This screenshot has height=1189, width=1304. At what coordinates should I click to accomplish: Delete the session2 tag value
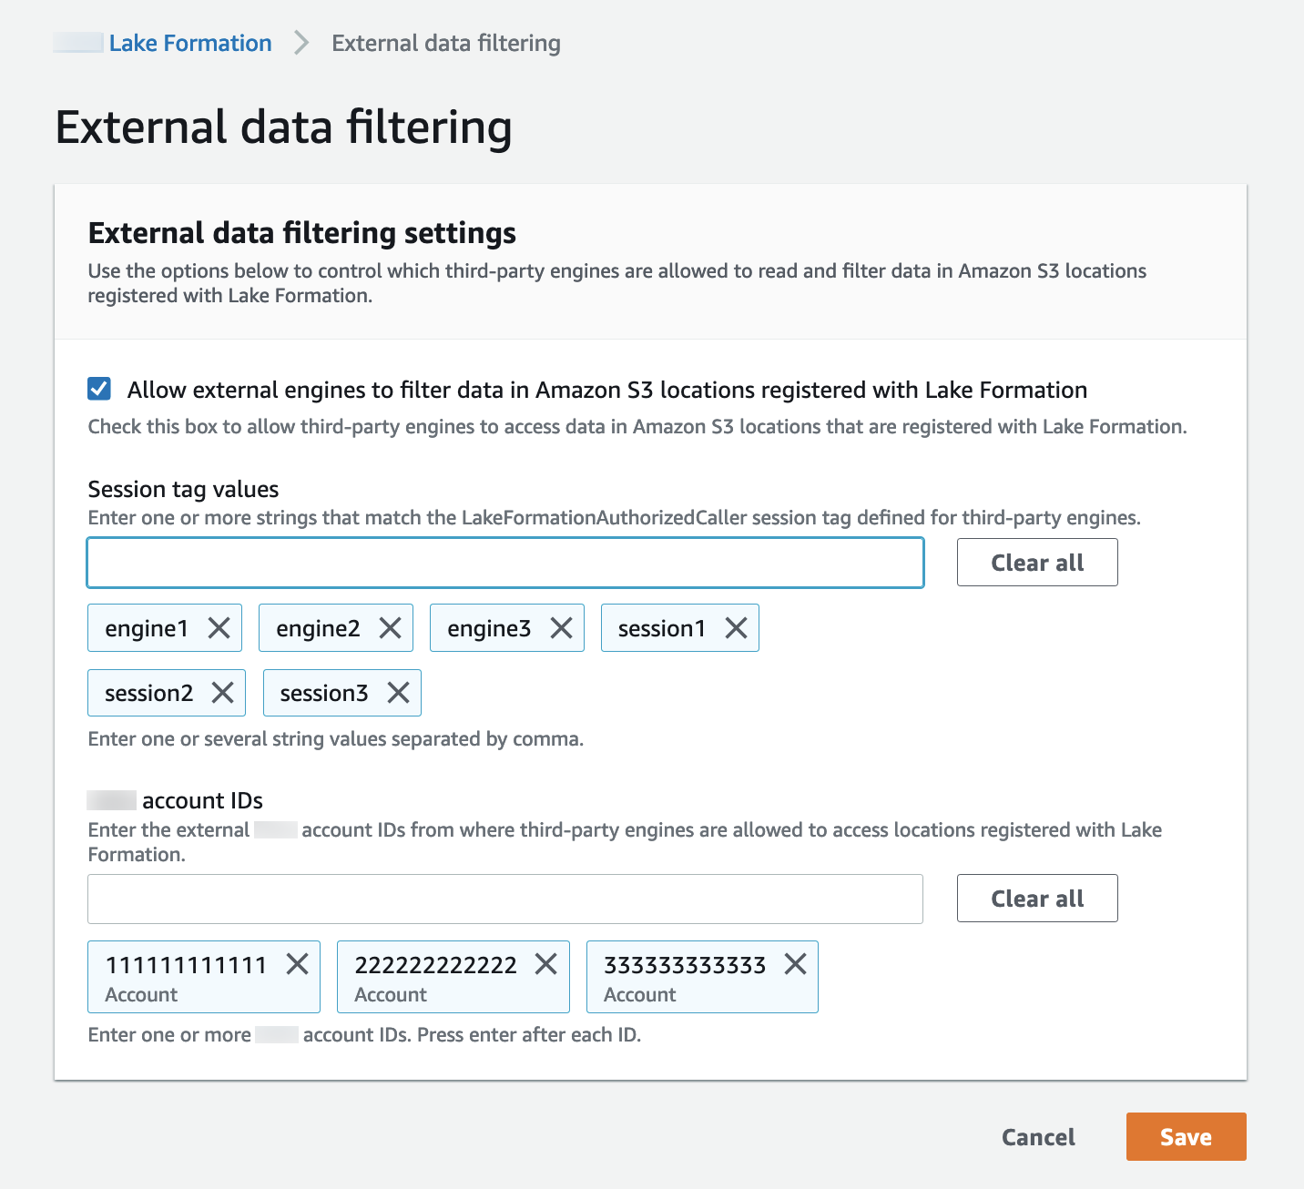point(222,693)
